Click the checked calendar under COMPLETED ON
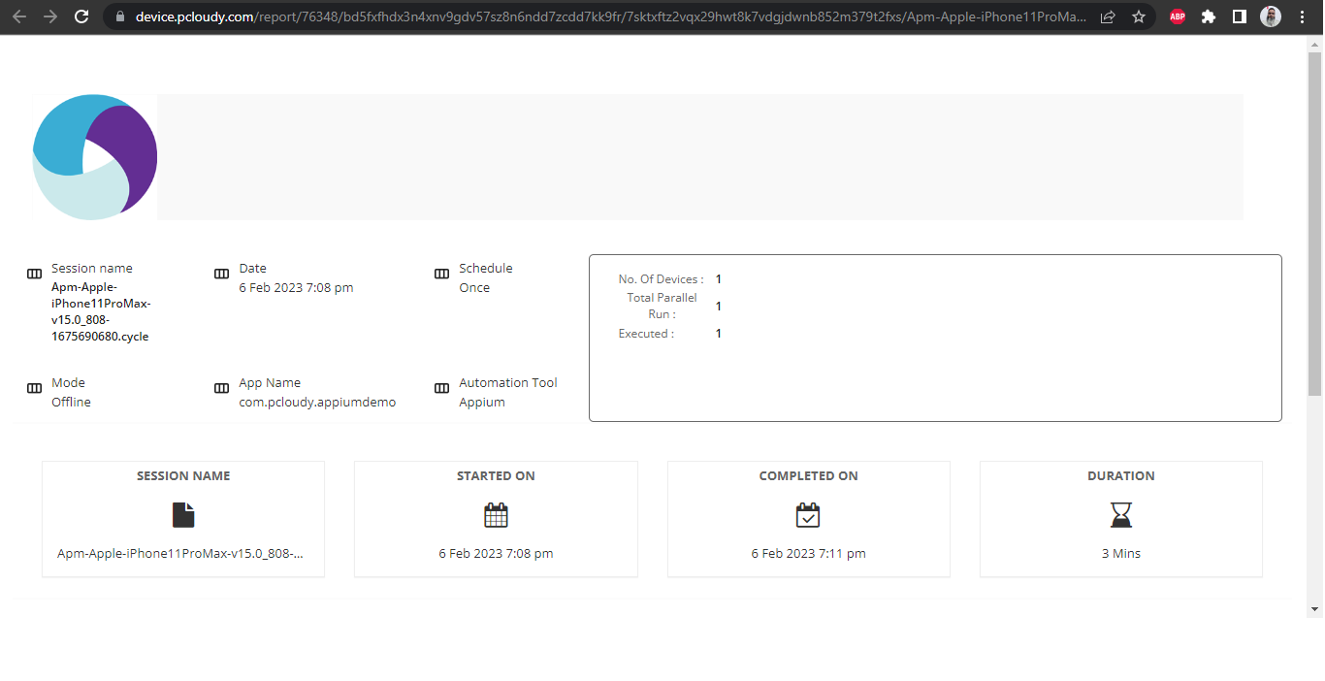1325x681 pixels. point(808,515)
